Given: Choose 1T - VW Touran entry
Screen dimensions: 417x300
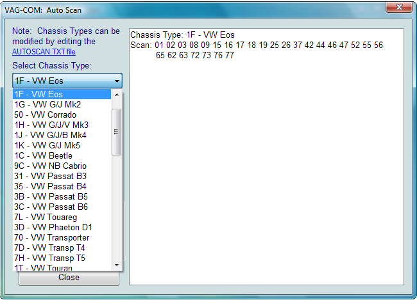Looking at the screenshot, I should [x=62, y=267].
